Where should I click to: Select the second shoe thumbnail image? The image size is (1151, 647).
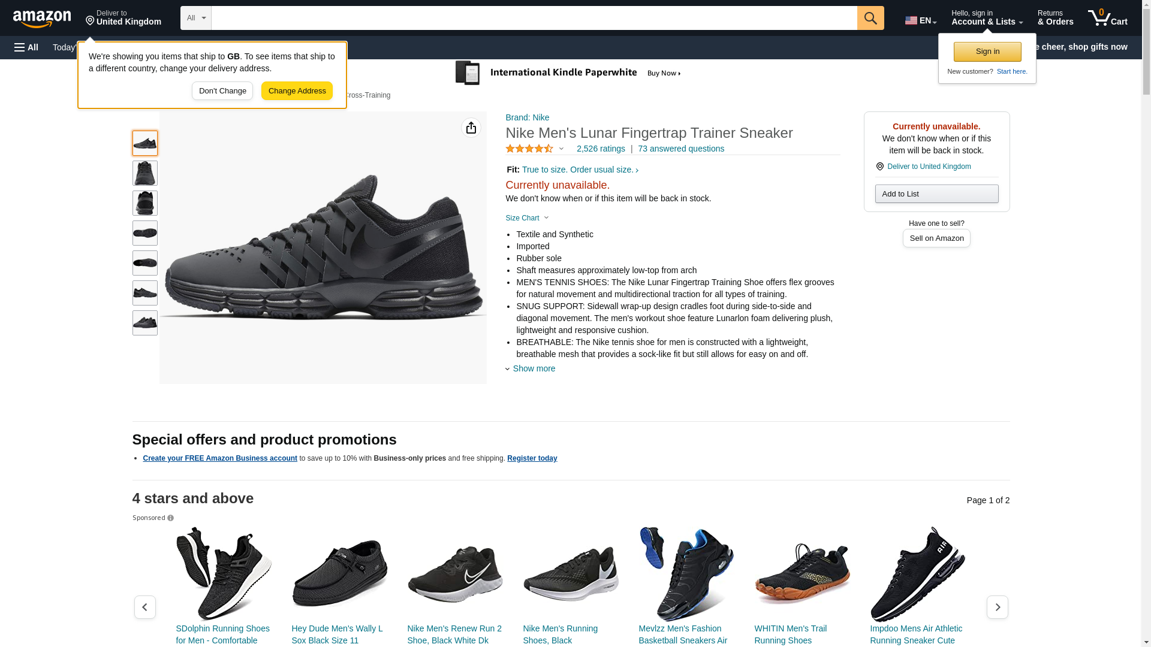point(144,173)
